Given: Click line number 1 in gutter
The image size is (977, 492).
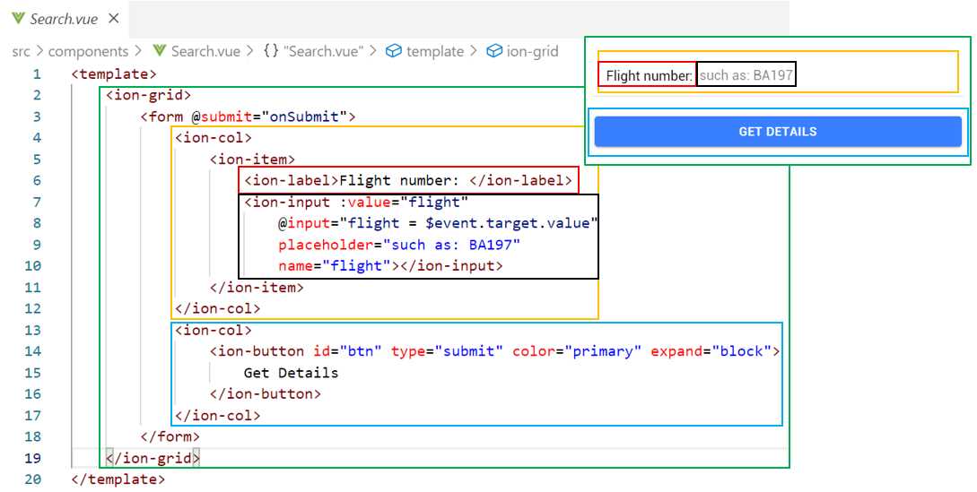Looking at the screenshot, I should (x=37, y=74).
